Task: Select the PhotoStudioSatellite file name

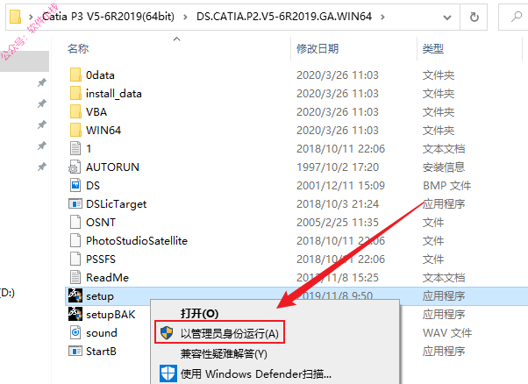Action: point(136,240)
